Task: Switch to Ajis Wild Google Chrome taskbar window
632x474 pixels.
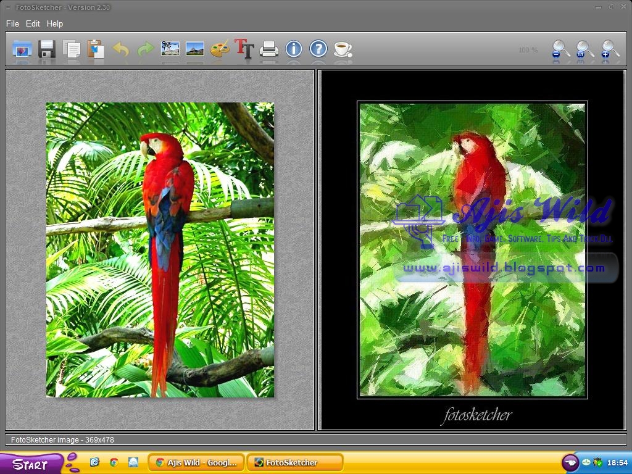Action: tap(196, 463)
